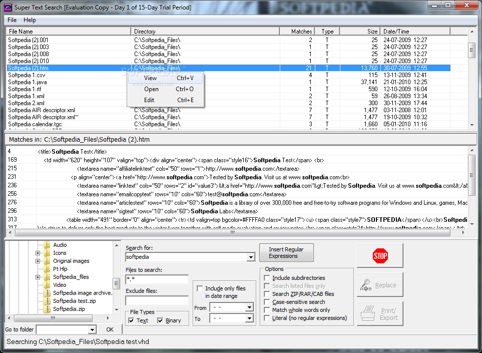This screenshot has width=482, height=353.
Task: Click OK next to Go to folder
Action: tap(110, 329)
